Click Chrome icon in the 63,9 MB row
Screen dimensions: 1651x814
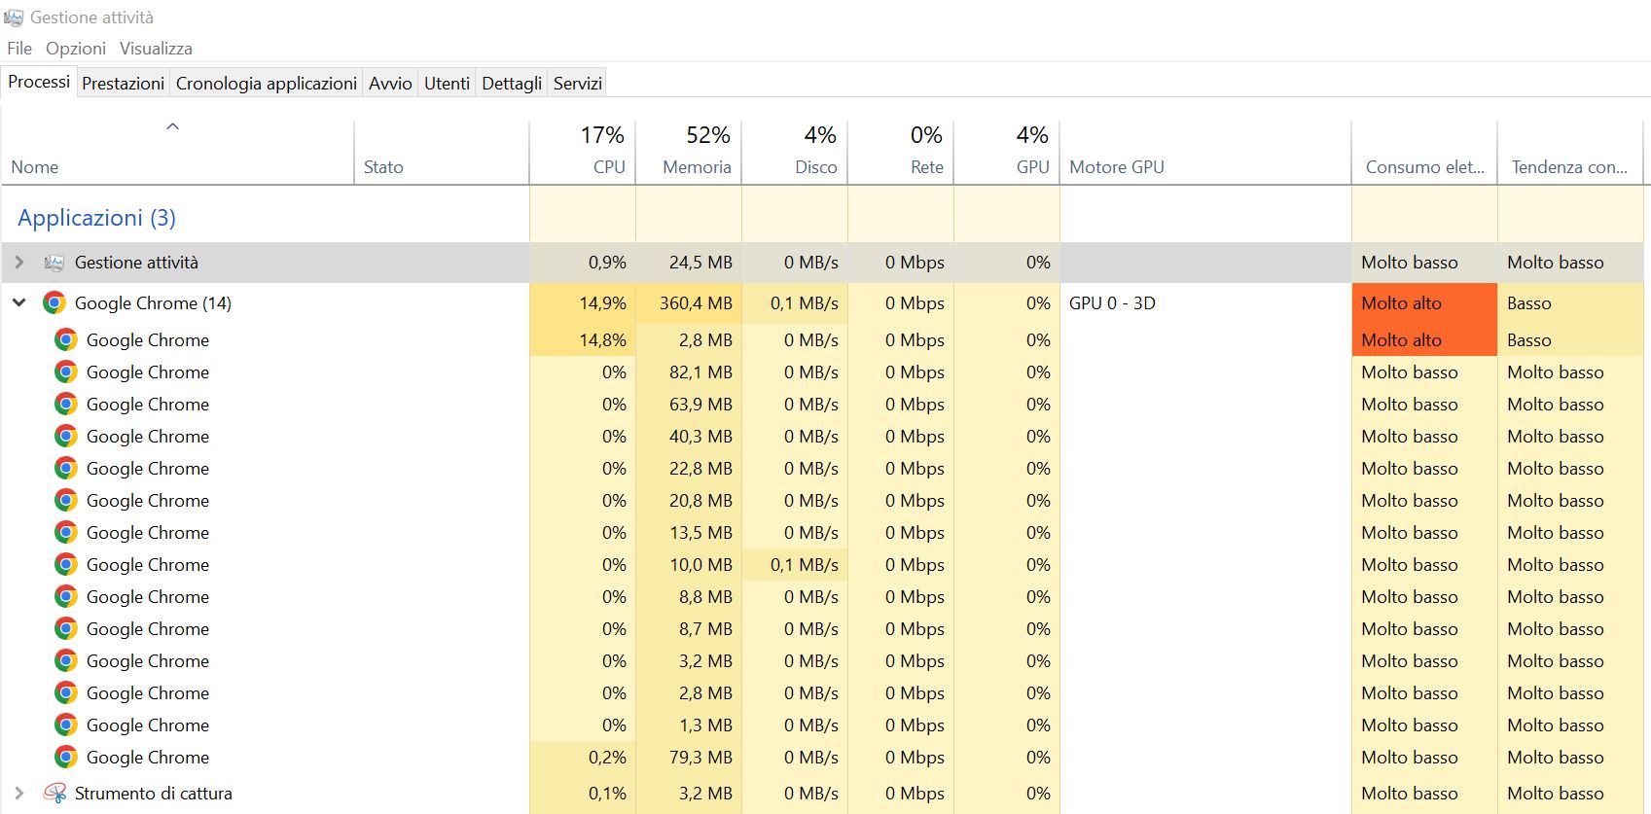tap(66, 404)
